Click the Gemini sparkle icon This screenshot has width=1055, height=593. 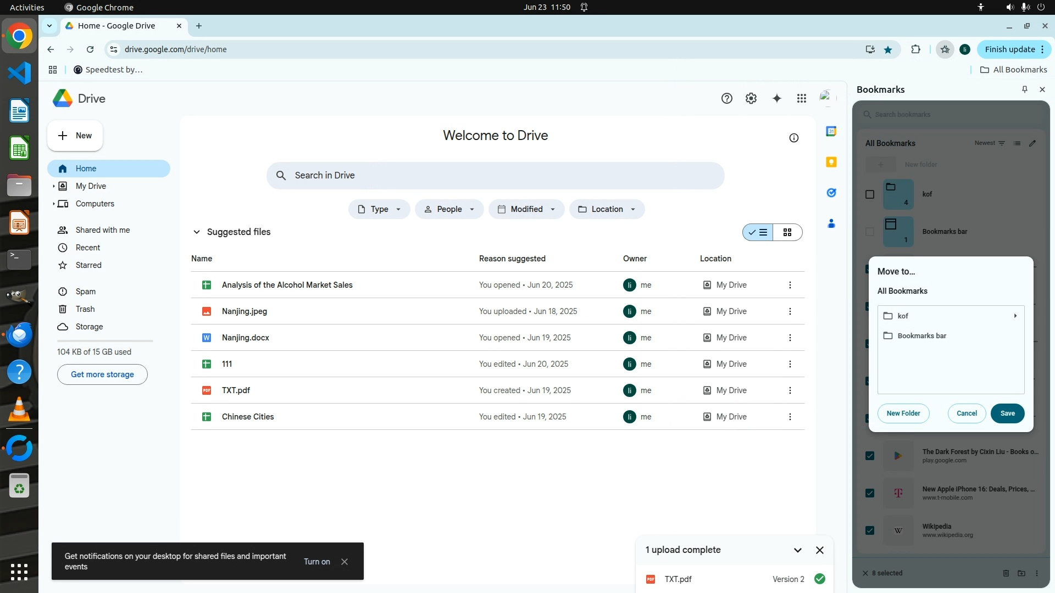776,98
